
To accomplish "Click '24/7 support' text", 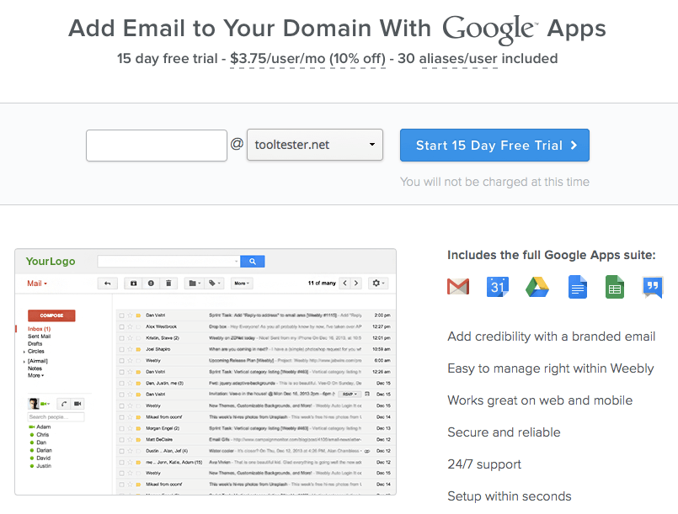I will (484, 464).
